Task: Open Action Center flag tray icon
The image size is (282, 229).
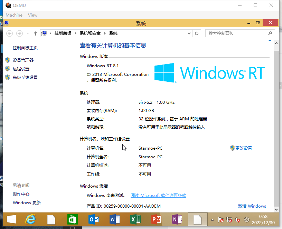Action: [x=221, y=220]
